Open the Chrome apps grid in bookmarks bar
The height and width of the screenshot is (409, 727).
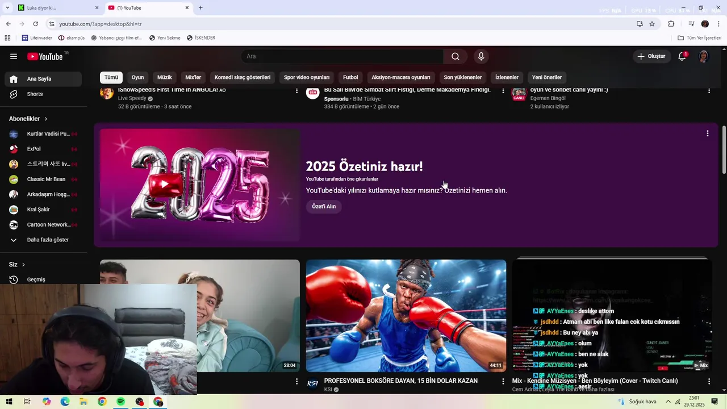tap(7, 37)
